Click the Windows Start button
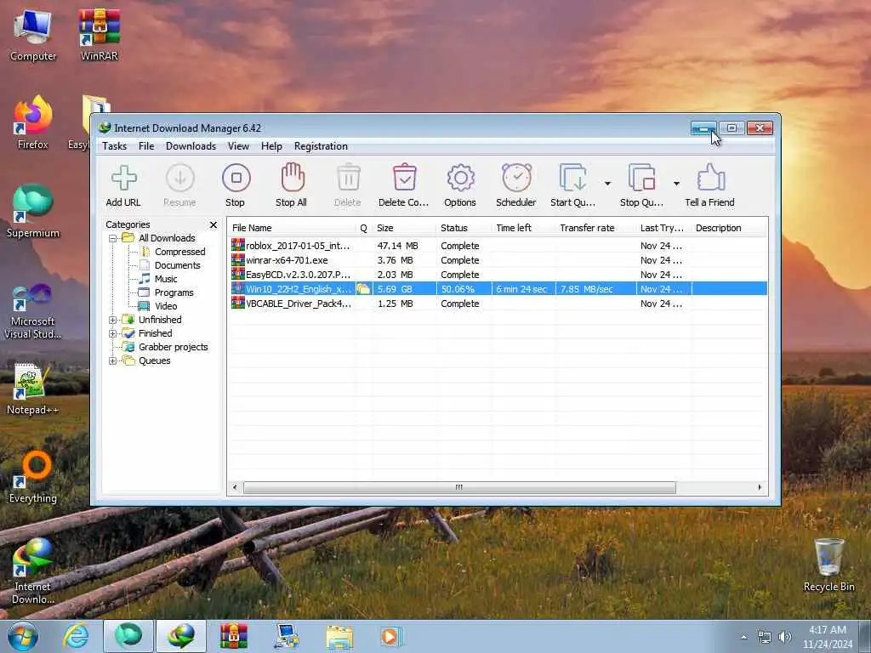The image size is (871, 653). point(23,636)
